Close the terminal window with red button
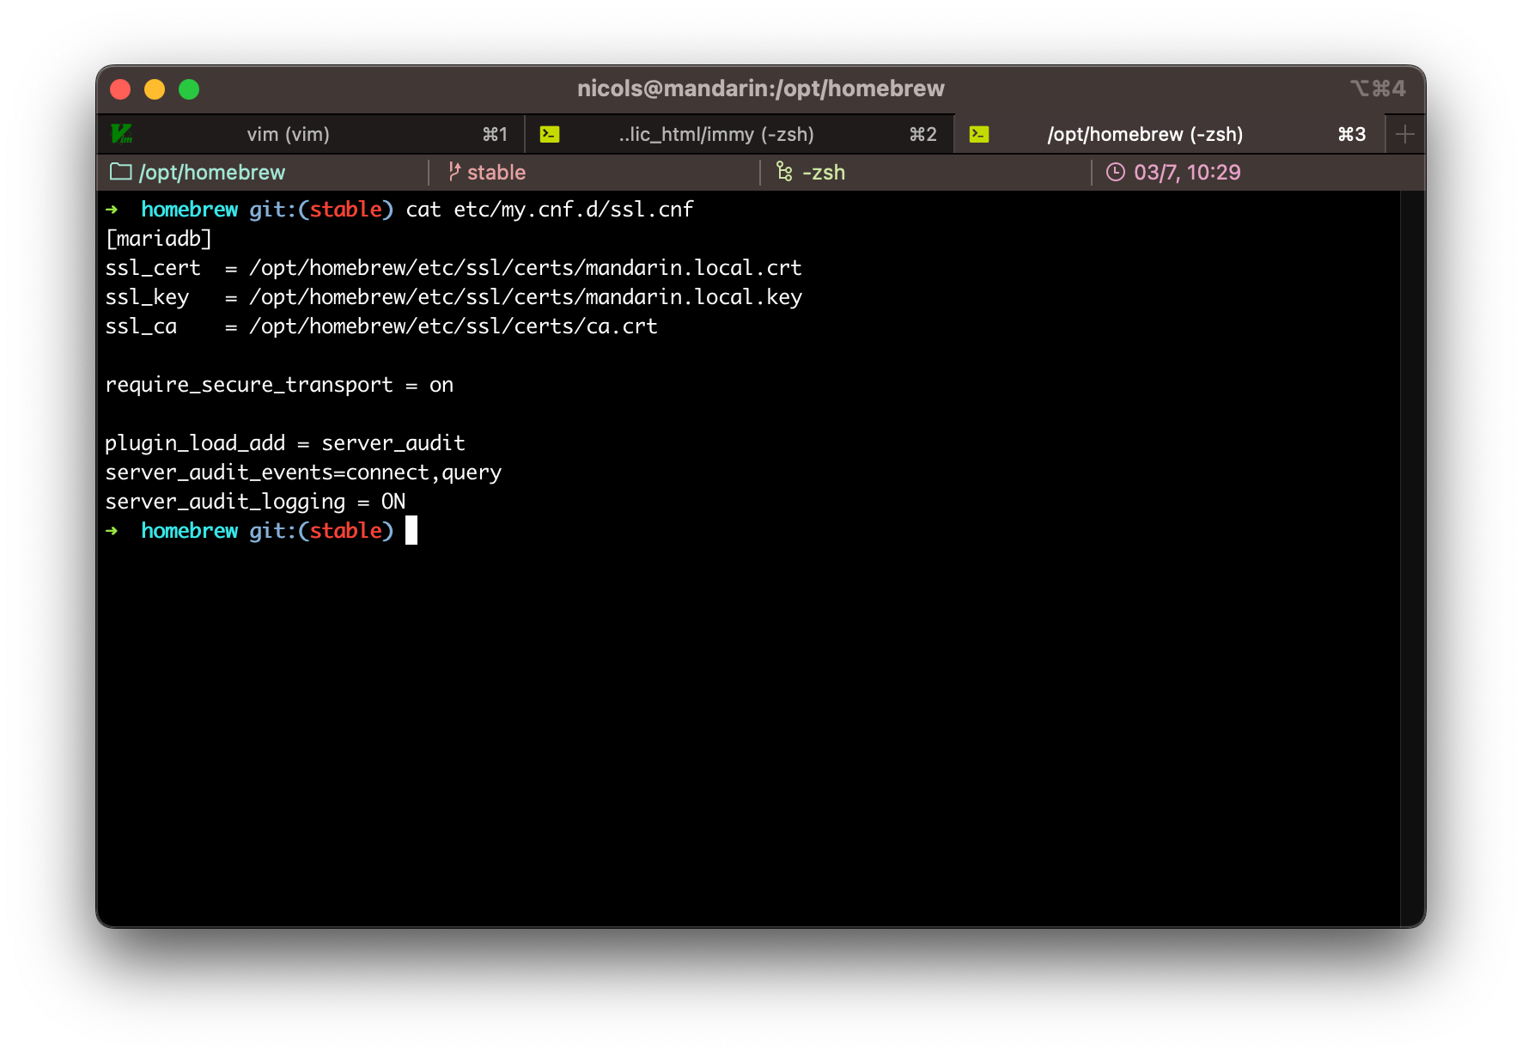Screen dimensions: 1522x1055 (x=120, y=89)
